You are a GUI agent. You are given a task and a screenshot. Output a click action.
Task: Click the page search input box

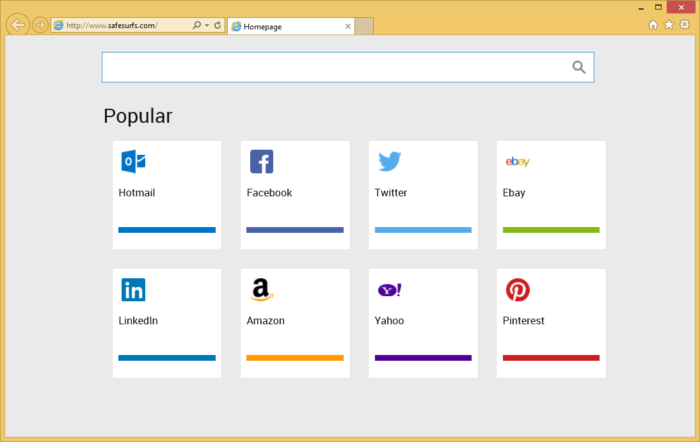click(348, 67)
